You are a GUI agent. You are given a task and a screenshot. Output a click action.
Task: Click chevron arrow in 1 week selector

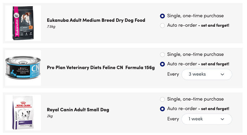[x=222, y=119]
